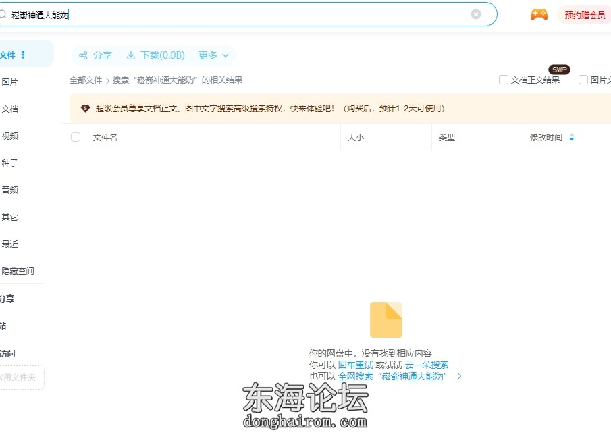Switch to the 隐藏空间 section
This screenshot has width=611, height=443.
pos(19,271)
